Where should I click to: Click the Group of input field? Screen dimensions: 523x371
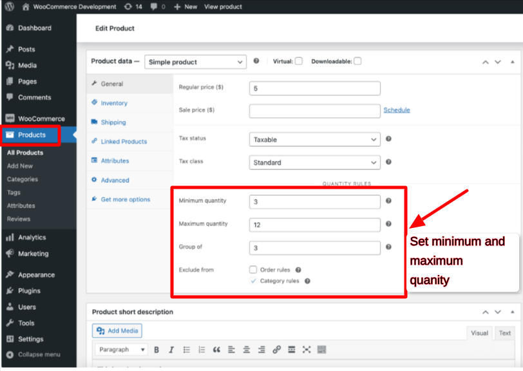coord(314,248)
